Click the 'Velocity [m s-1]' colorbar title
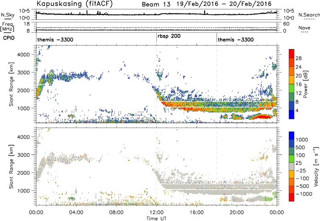The height and width of the screenshot is (221, 320). click(316, 166)
